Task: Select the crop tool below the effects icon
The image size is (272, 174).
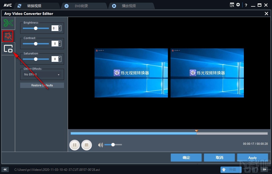Action: 8,49
